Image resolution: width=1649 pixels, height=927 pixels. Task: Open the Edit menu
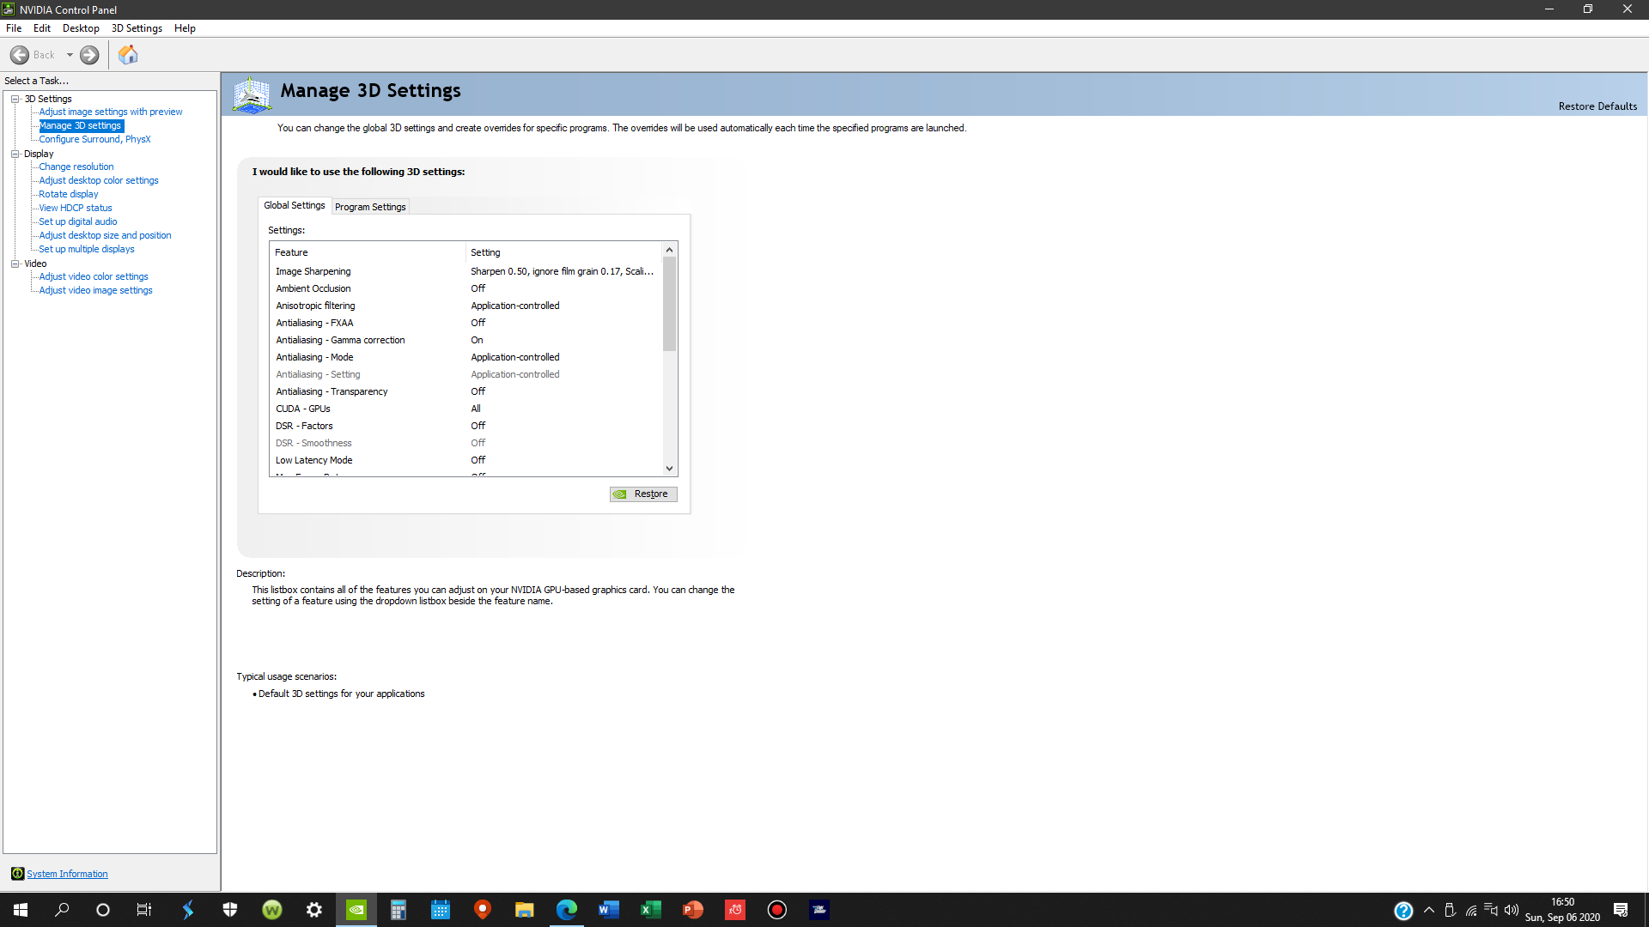coord(42,28)
